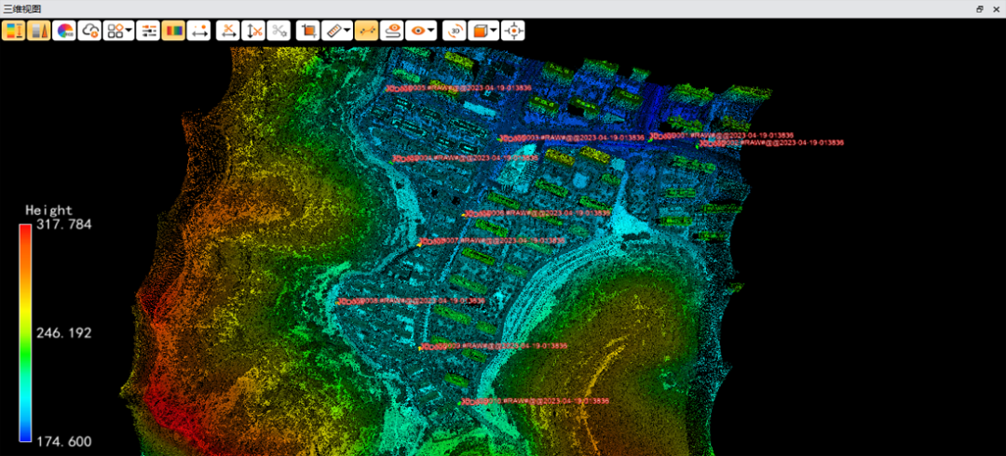Toggle the rainbow color bar button

[173, 31]
